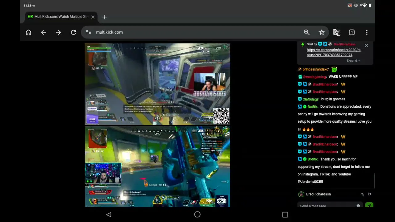Open BotRix profile on donations message
The height and width of the screenshot is (222, 395).
pos(313,107)
